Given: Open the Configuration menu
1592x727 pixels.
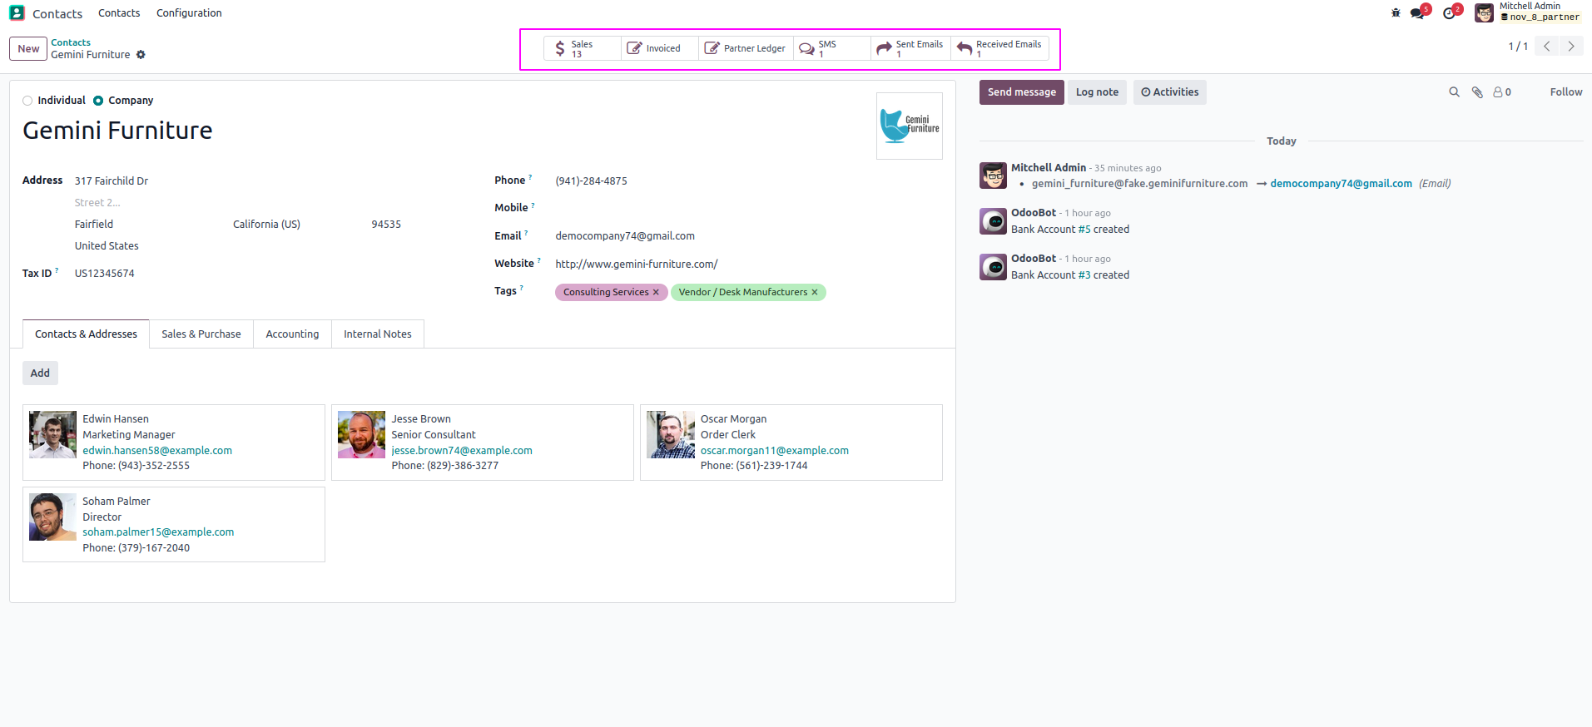Looking at the screenshot, I should pyautogui.click(x=189, y=13).
